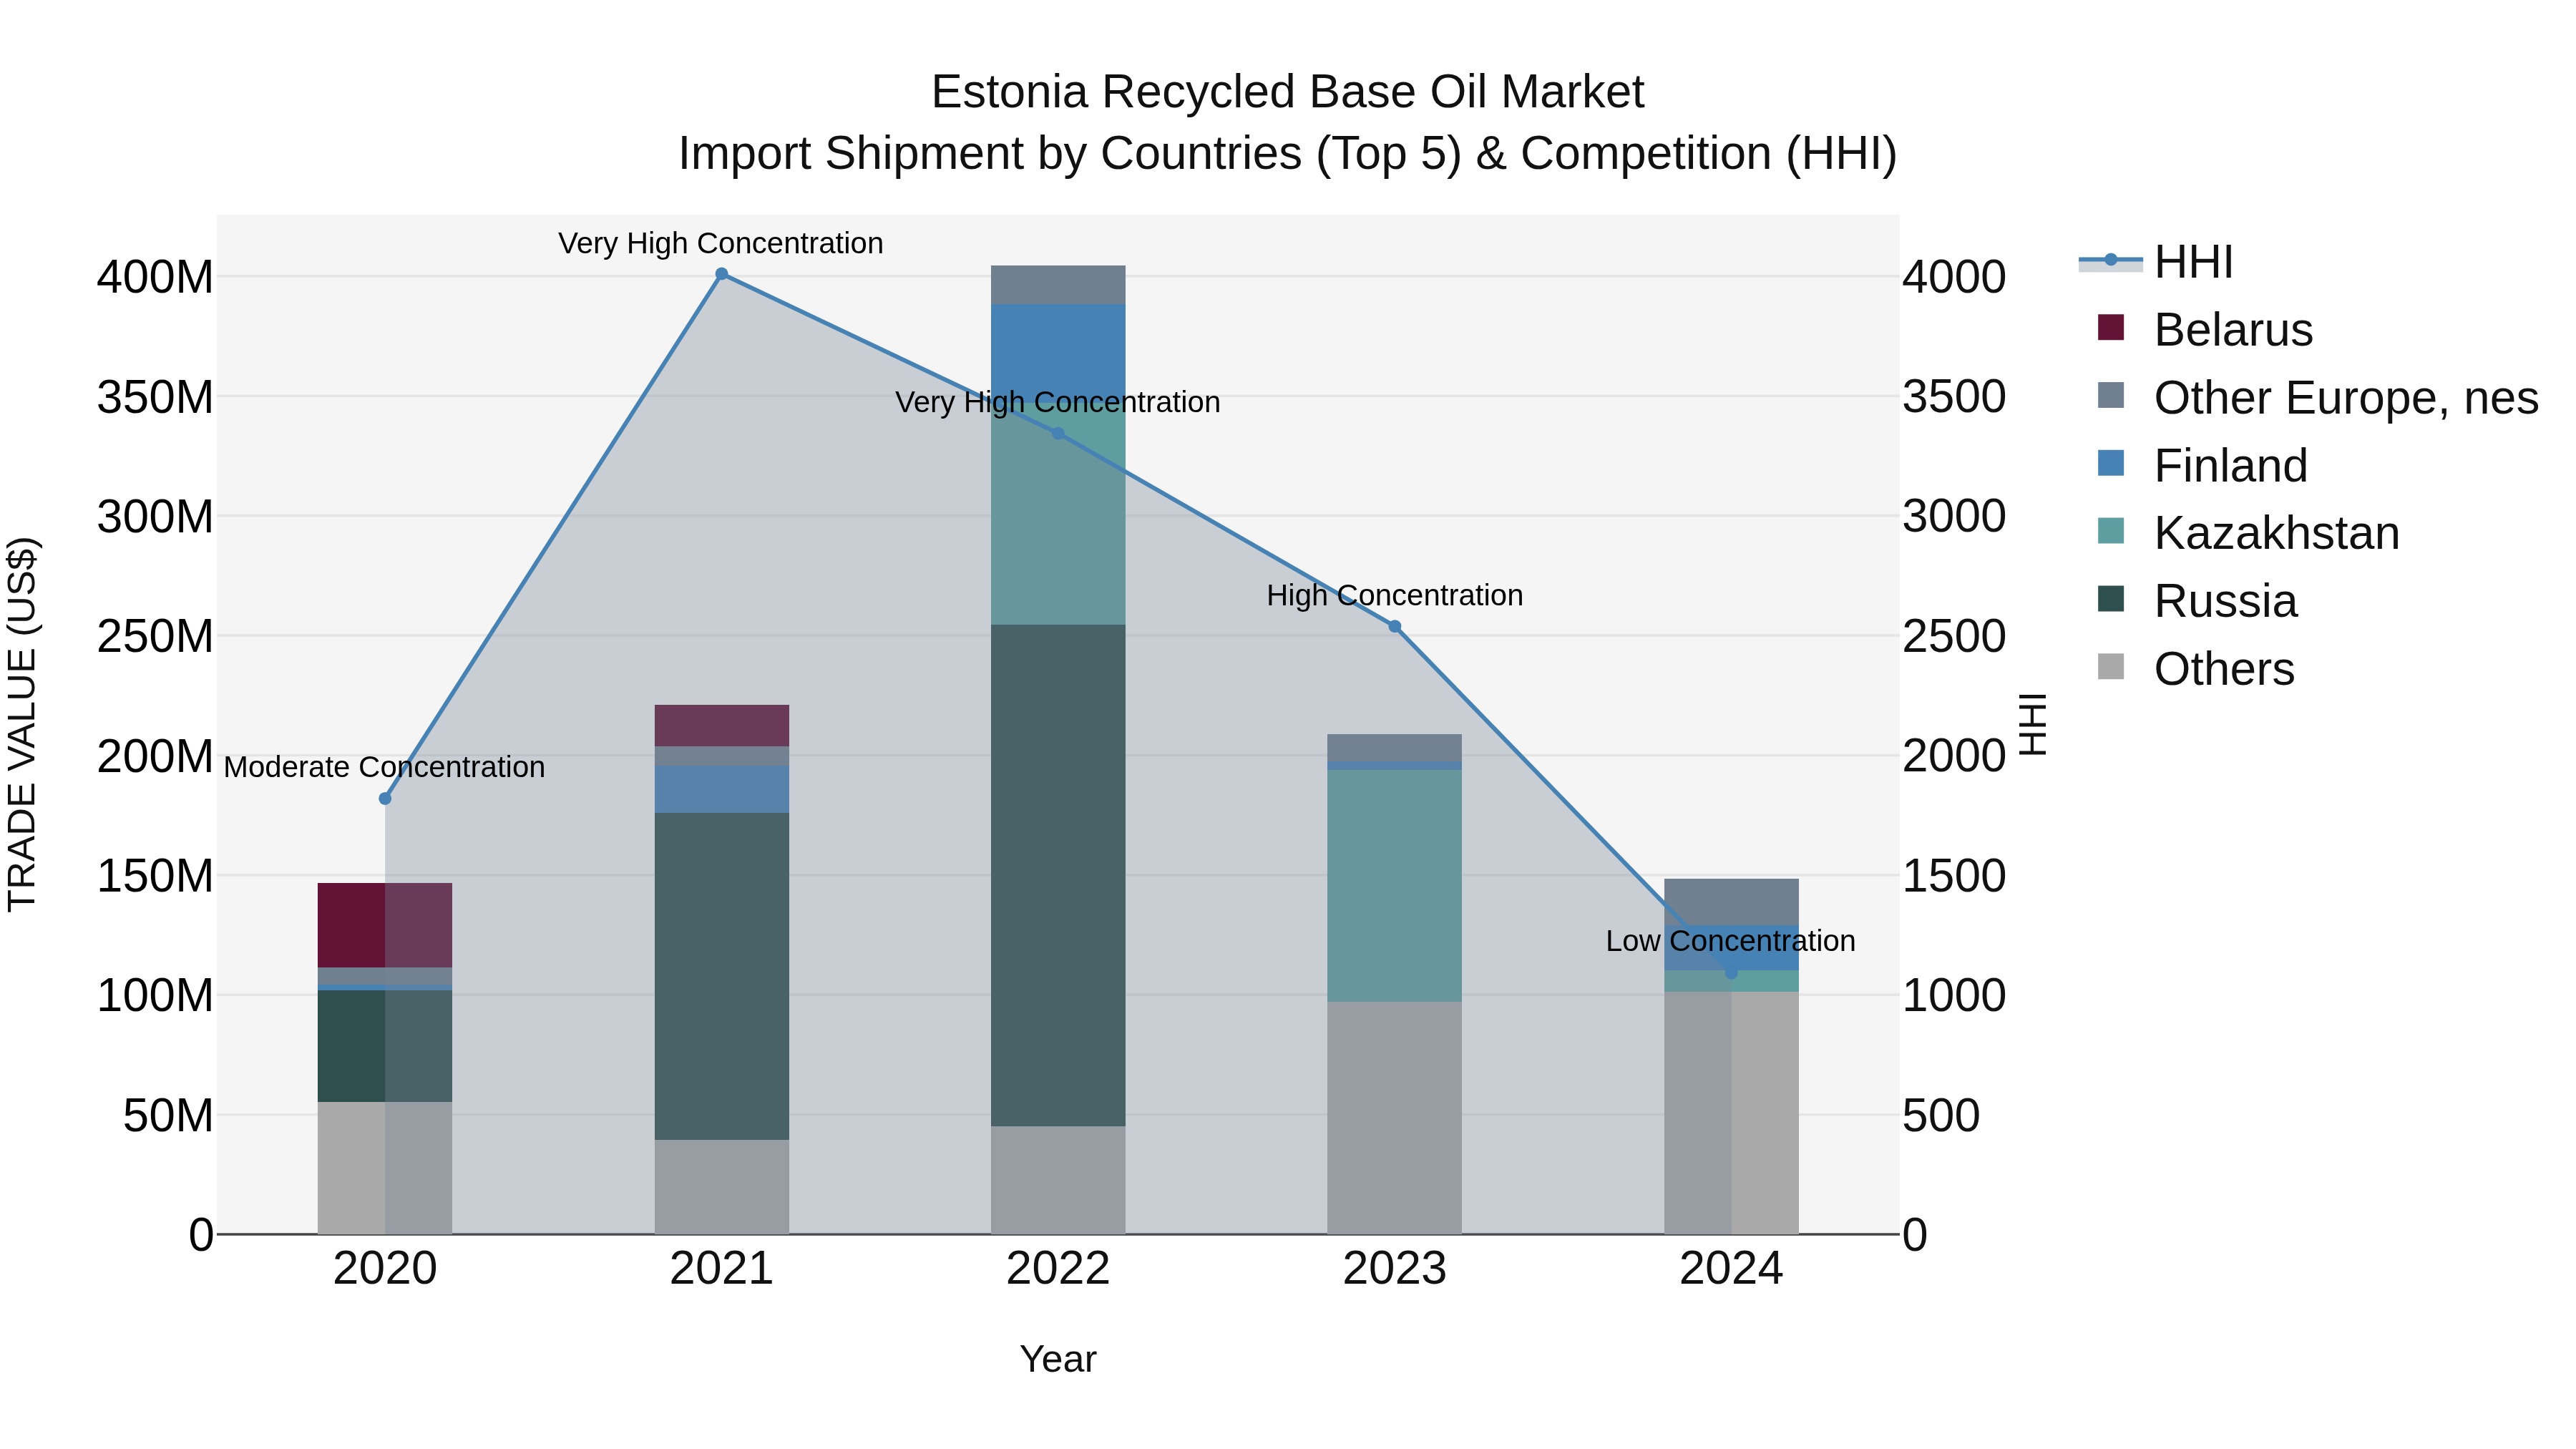The height and width of the screenshot is (1449, 2576).
Task: Toggle the HHI line legend entry
Action: [2155, 262]
